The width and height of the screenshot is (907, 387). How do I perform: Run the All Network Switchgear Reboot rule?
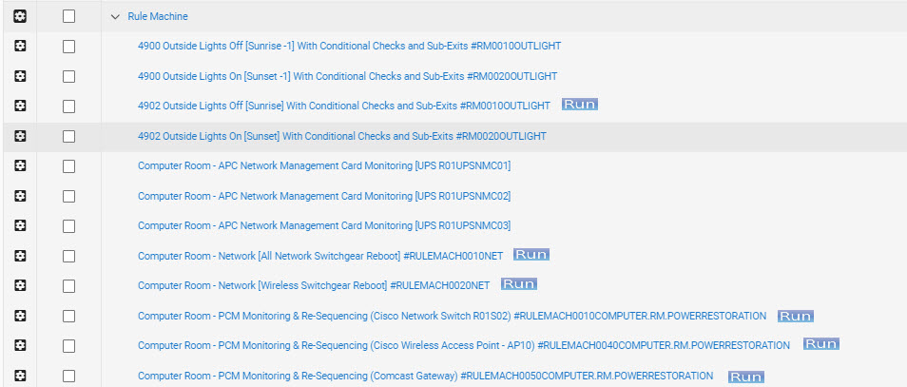pos(531,255)
